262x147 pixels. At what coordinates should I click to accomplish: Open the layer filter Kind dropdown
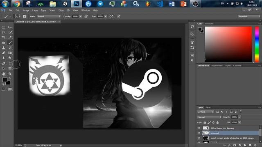click(x=206, y=112)
